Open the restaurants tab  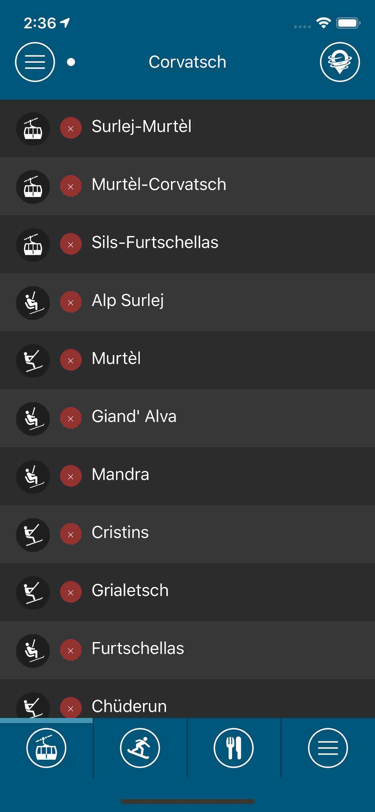pyautogui.click(x=233, y=748)
